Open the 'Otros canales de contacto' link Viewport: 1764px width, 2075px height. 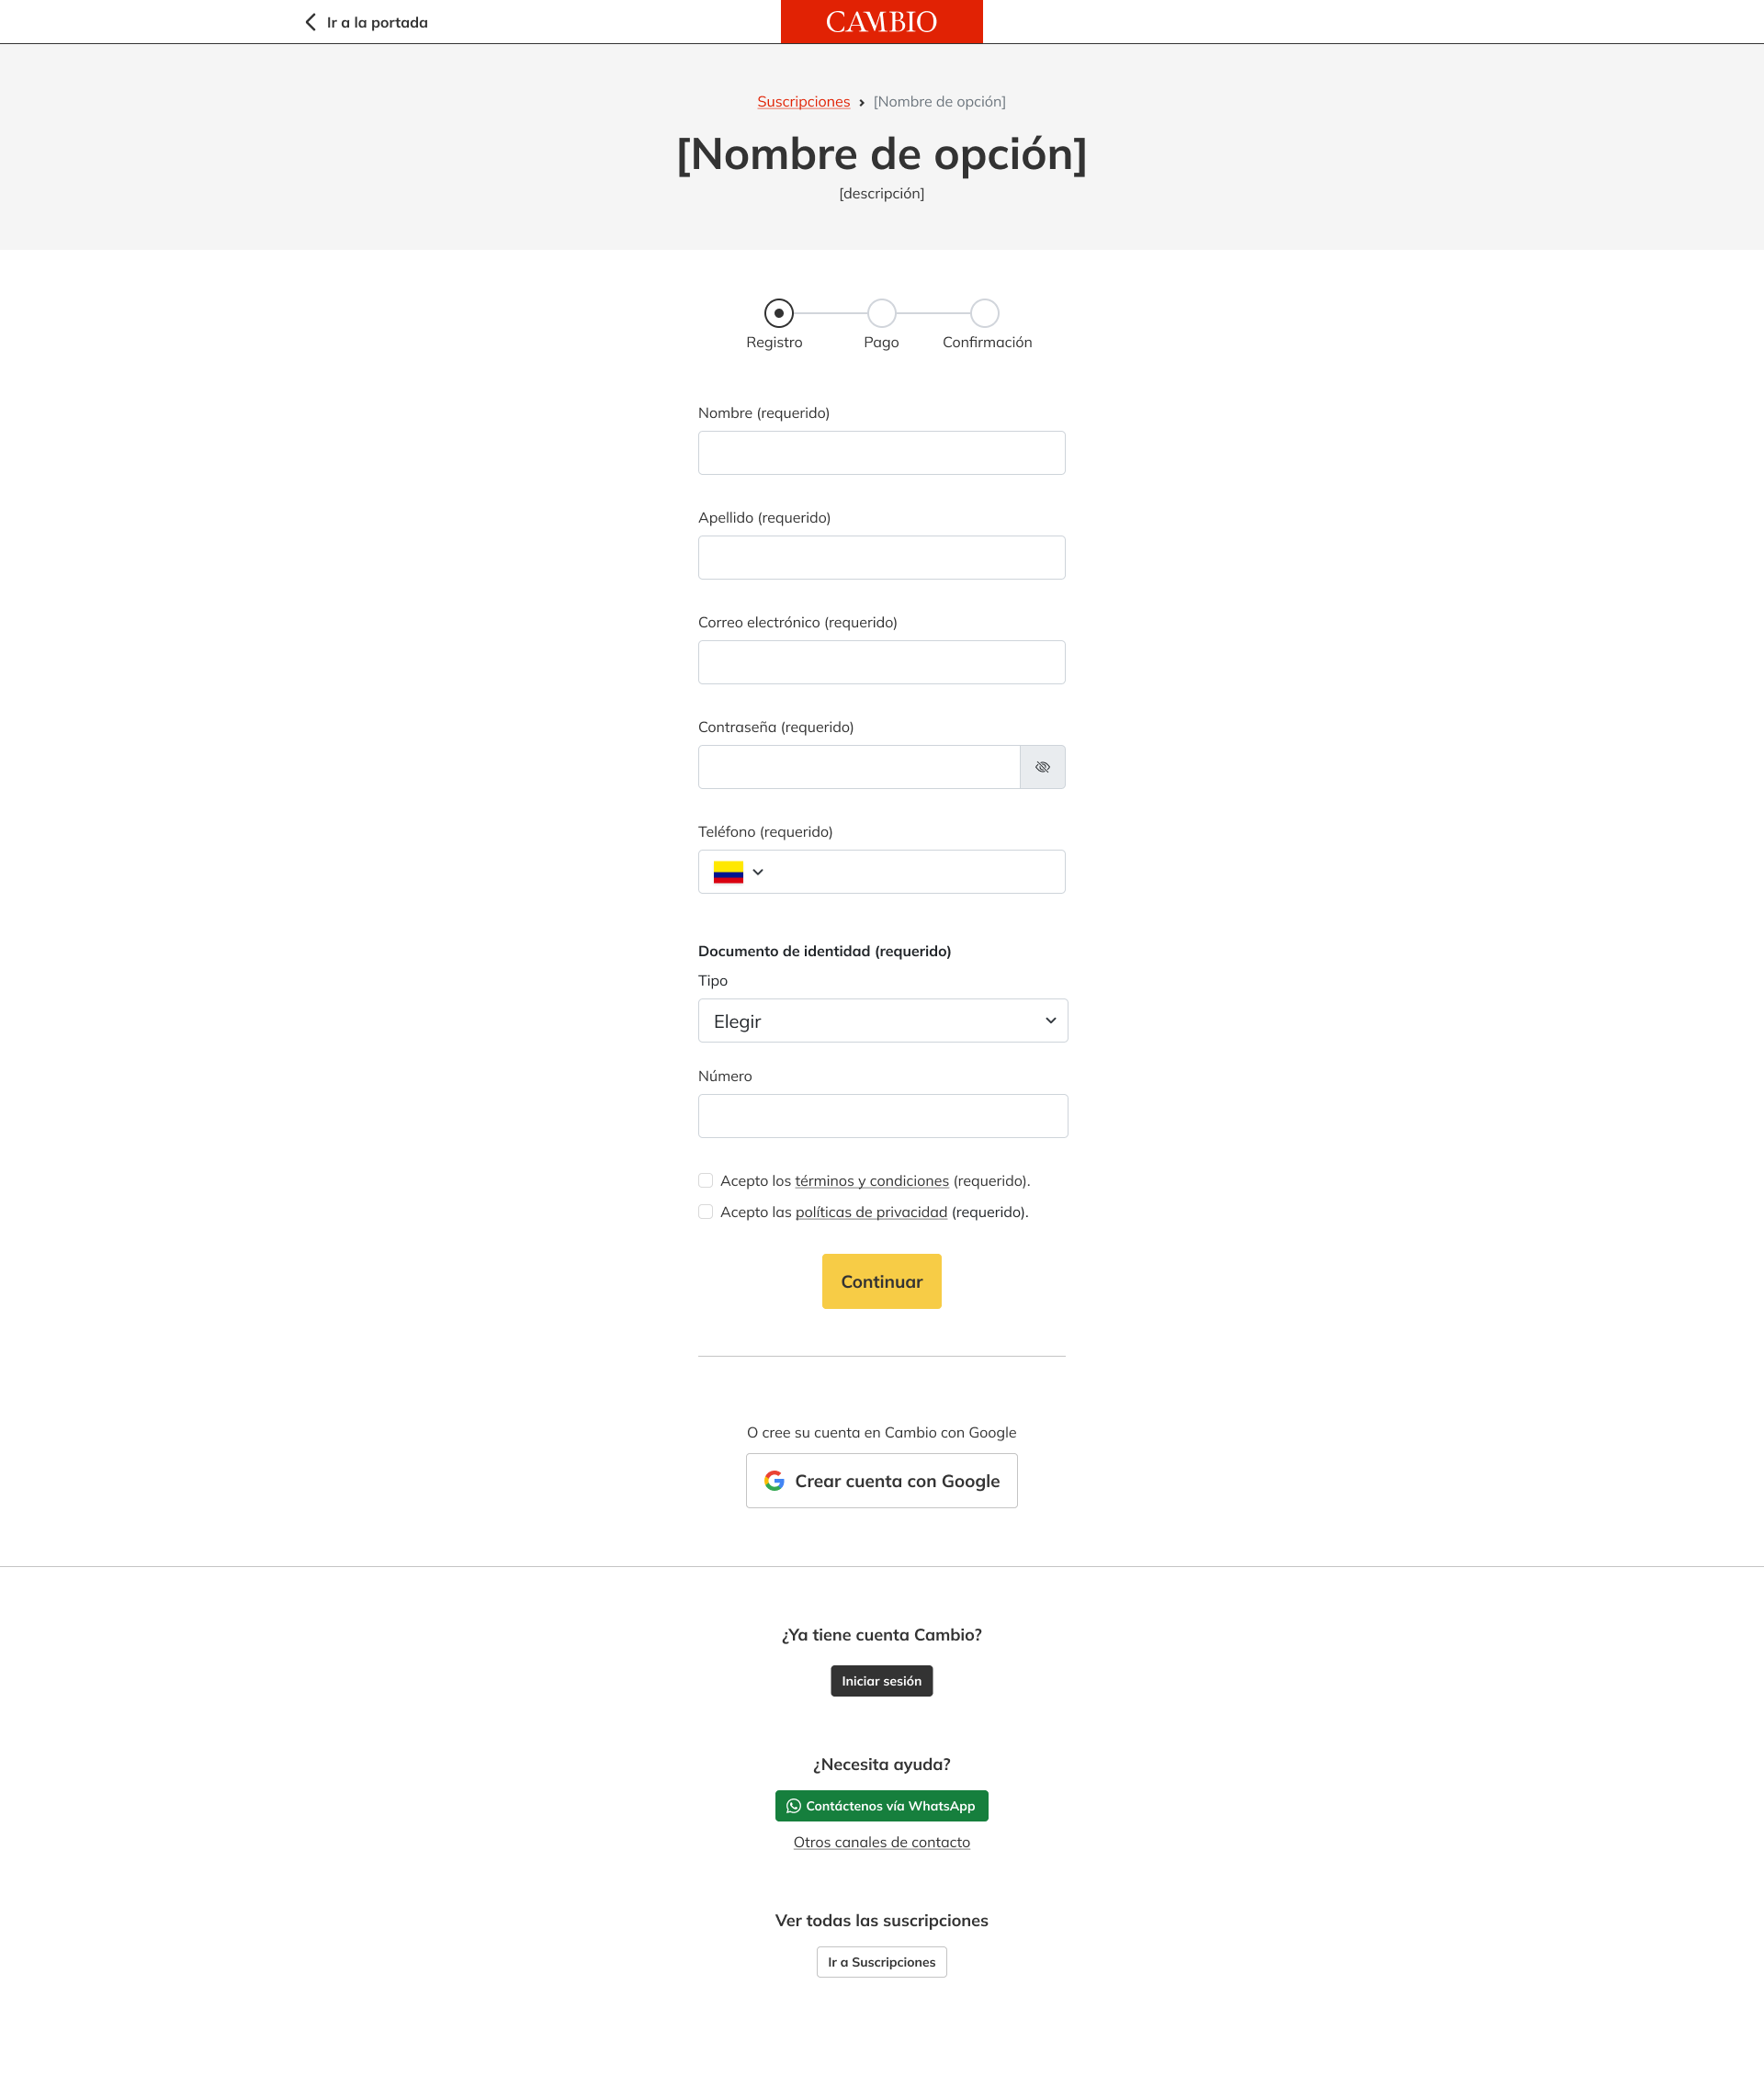(881, 1842)
